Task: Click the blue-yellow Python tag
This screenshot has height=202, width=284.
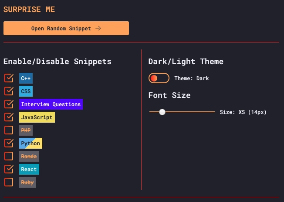Action: point(30,143)
